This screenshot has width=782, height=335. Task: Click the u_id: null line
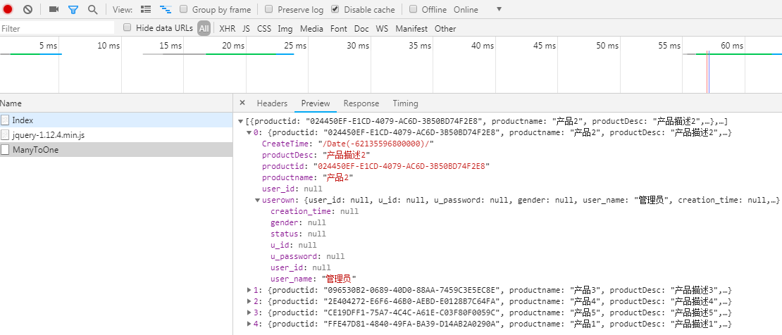(293, 245)
